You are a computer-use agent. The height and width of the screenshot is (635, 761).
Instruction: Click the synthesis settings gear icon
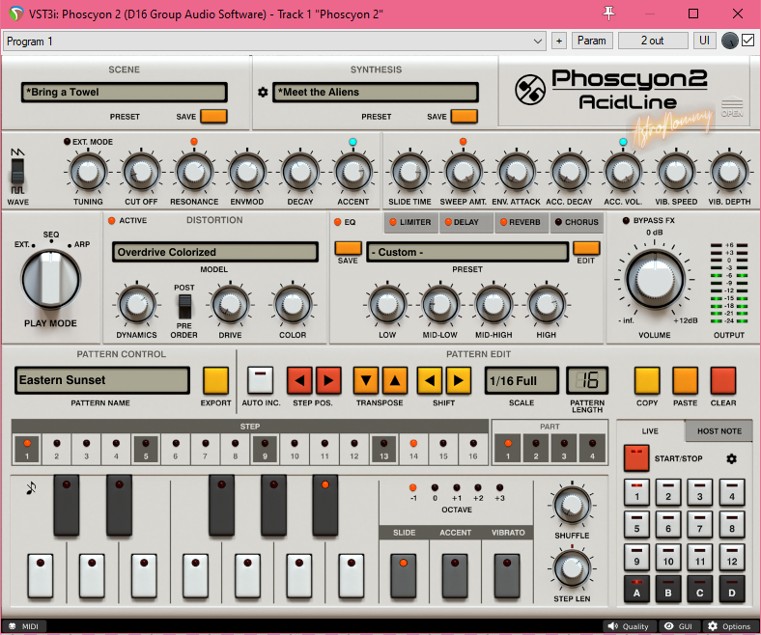coord(263,92)
